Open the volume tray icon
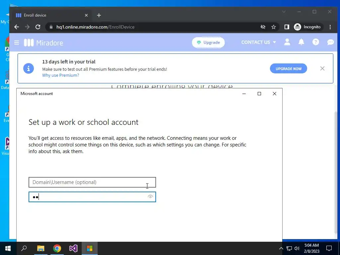 (297, 248)
